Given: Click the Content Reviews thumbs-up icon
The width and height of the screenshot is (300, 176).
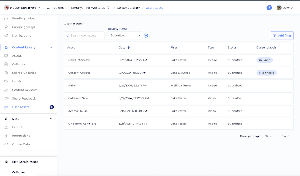Looking at the screenshot, I should tap(6, 90).
